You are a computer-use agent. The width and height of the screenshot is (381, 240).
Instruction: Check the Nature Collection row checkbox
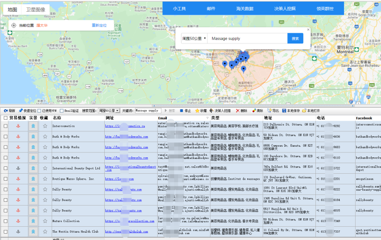6,221
